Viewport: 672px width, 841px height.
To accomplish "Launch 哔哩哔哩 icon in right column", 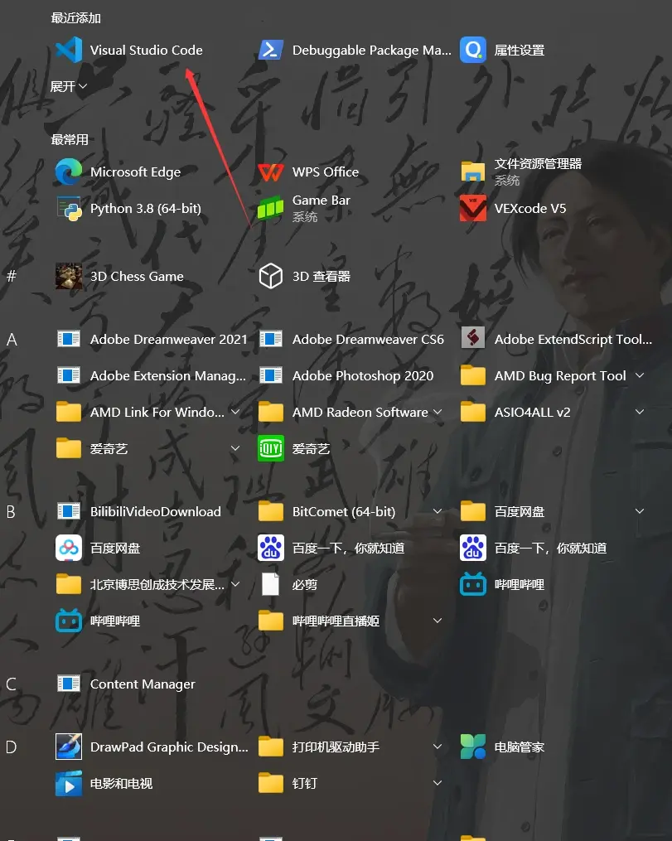I will [x=473, y=584].
